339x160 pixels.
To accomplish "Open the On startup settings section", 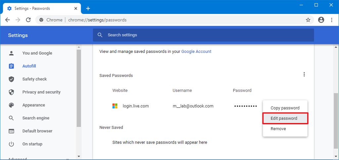I will [x=32, y=144].
